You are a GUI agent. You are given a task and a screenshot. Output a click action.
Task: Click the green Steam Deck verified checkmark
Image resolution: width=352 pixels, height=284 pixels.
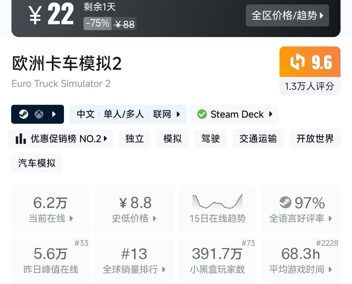click(202, 114)
